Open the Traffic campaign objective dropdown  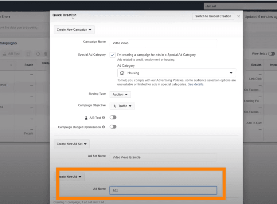(x=122, y=106)
